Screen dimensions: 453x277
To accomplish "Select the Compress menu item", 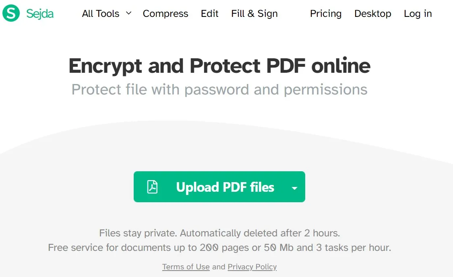I will point(165,14).
